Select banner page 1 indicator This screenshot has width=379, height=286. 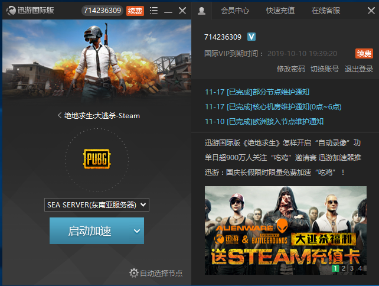click(335, 268)
